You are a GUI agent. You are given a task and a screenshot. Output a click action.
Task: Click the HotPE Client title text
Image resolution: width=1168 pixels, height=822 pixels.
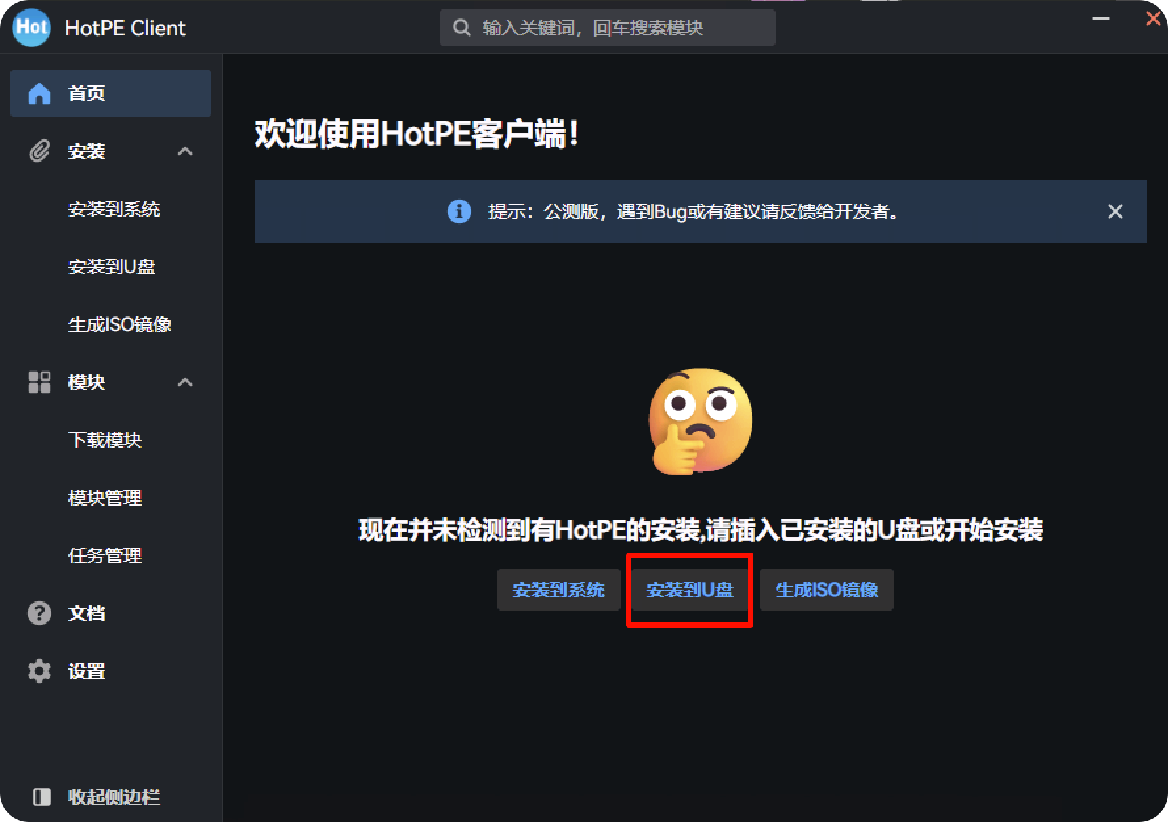point(125,28)
